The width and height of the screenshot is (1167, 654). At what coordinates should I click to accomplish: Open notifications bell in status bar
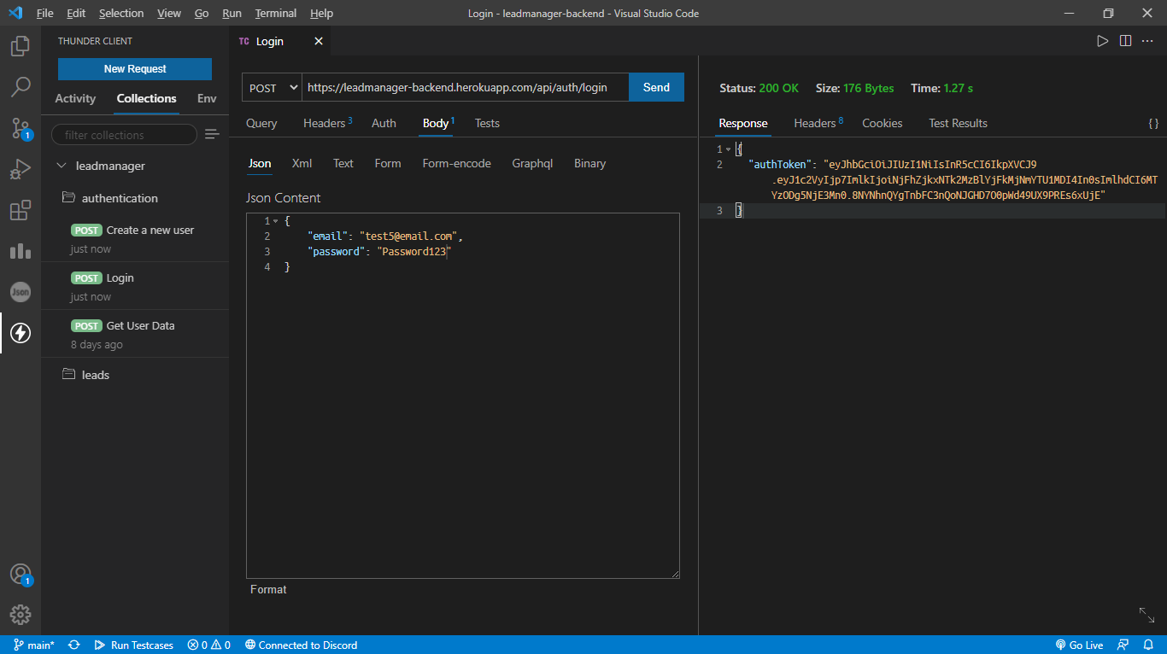click(x=1148, y=645)
